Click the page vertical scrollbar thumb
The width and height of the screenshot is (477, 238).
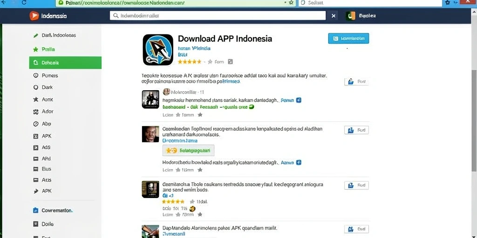474,120
